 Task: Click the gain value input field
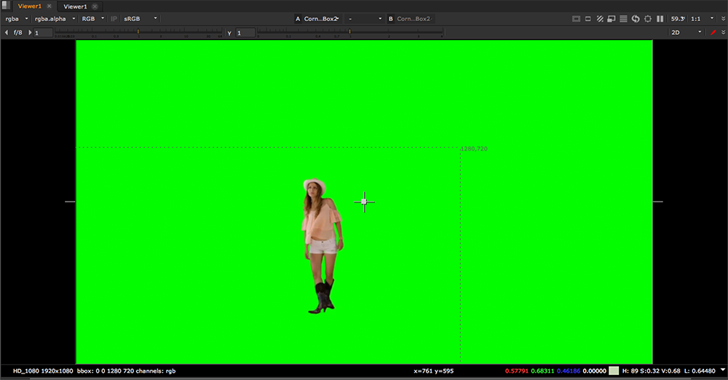click(44, 33)
